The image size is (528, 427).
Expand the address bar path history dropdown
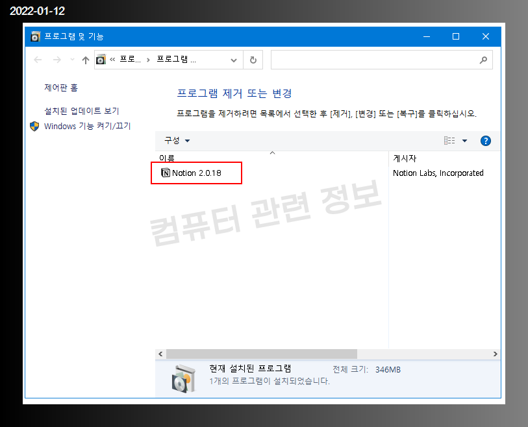pyautogui.click(x=233, y=60)
